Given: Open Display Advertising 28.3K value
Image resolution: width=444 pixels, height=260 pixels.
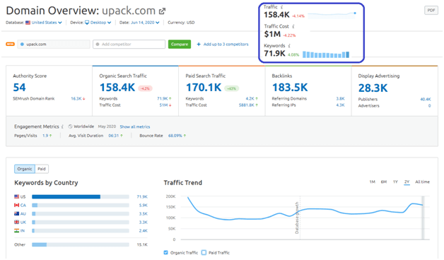Looking at the screenshot, I should (x=373, y=88).
